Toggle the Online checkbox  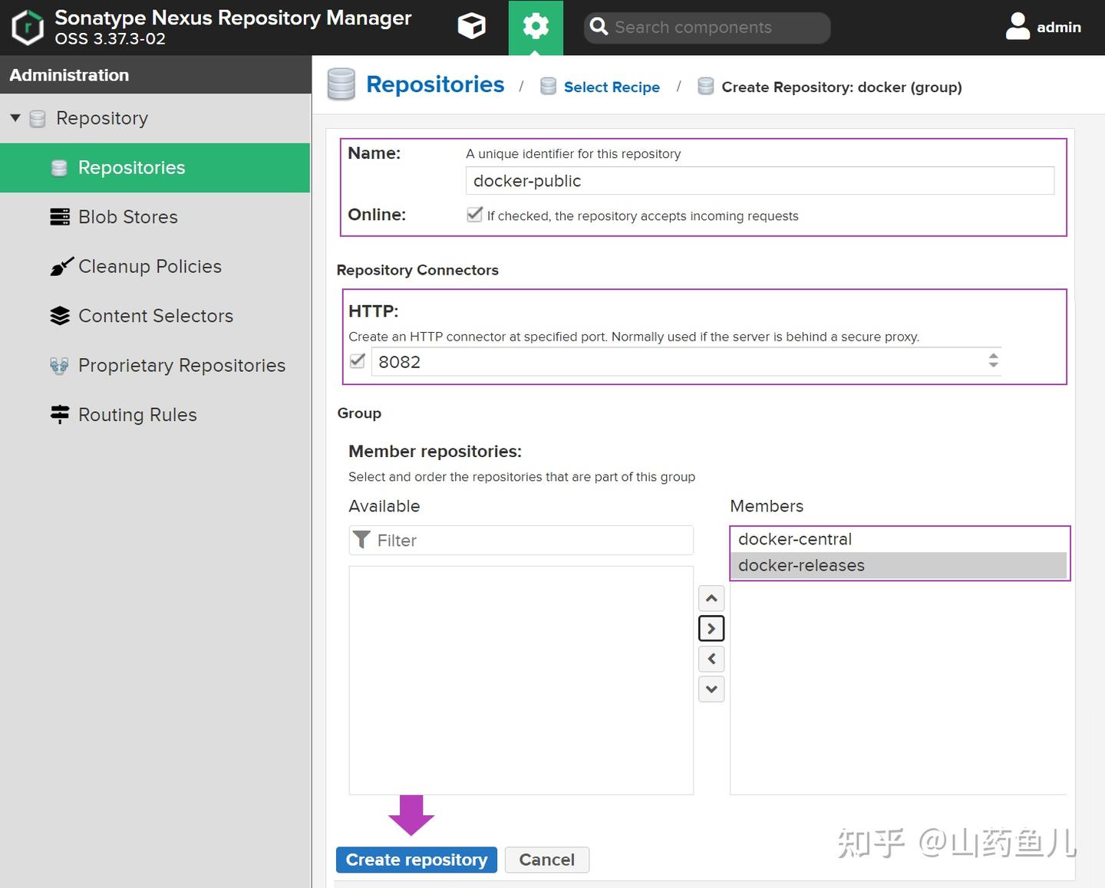[475, 215]
